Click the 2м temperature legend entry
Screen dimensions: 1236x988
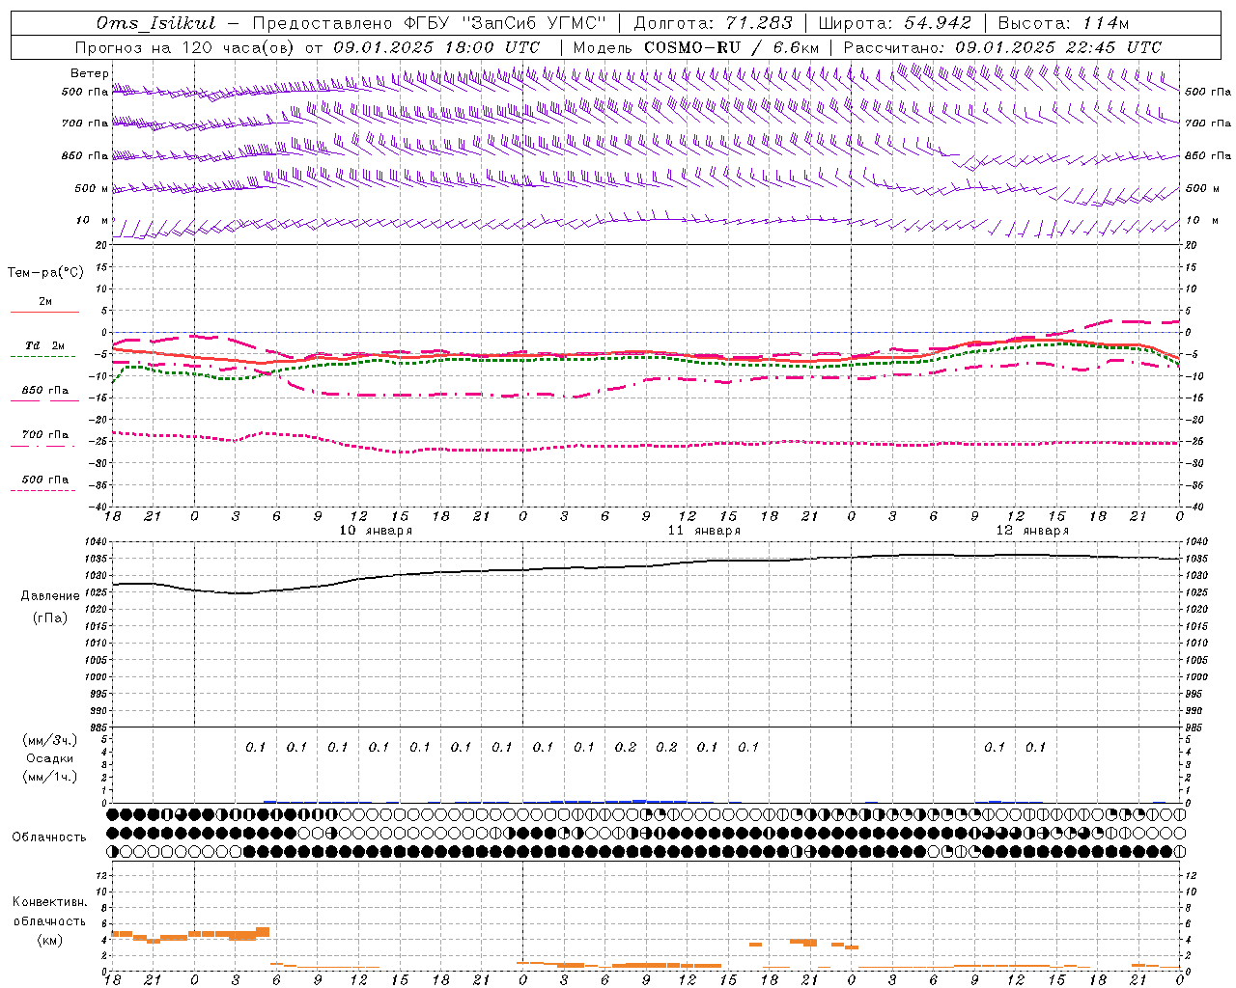pos(45,302)
